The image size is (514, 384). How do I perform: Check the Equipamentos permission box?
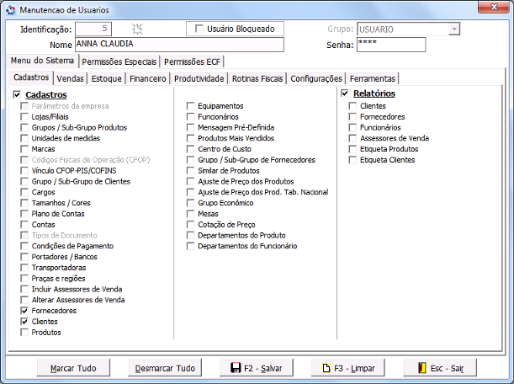click(x=191, y=106)
